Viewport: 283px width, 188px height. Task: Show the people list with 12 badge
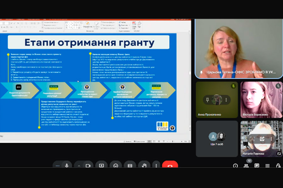(246, 165)
